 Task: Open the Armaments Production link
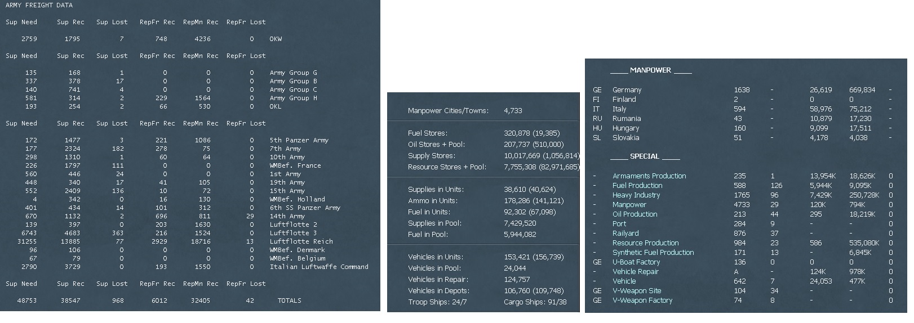(x=649, y=176)
